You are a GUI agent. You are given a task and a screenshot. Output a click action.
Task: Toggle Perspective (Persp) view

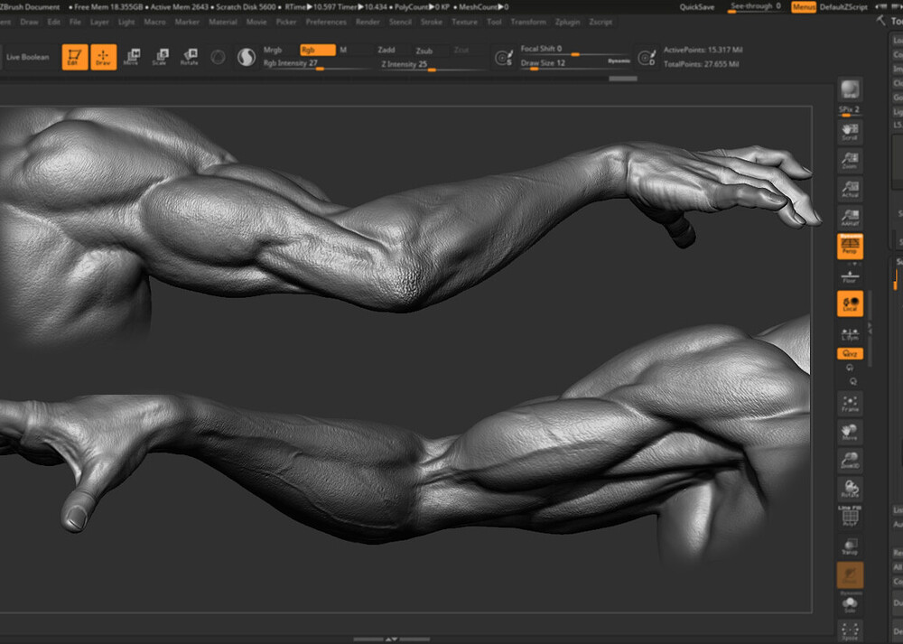point(850,247)
